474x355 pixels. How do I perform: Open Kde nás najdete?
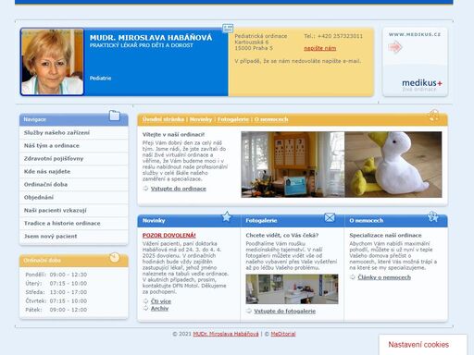point(74,171)
